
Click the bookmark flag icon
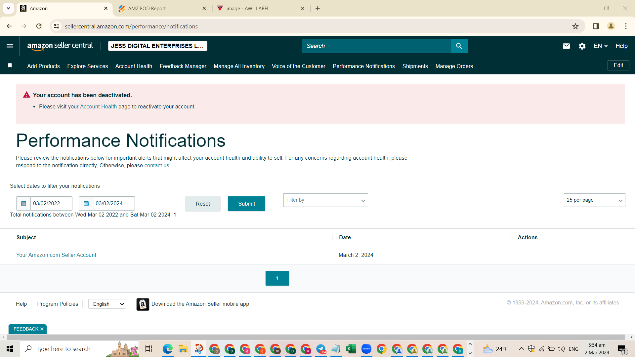(x=10, y=65)
